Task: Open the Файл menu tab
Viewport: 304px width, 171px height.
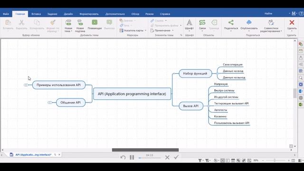Action: point(6,14)
